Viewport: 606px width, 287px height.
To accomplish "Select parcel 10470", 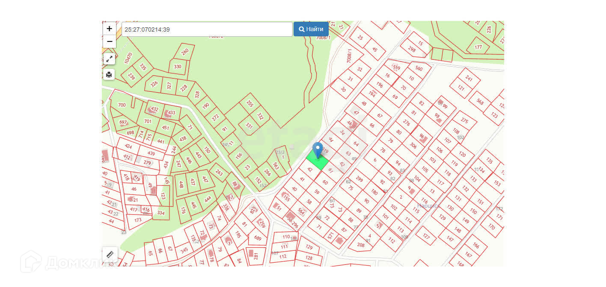I will click(128, 58).
